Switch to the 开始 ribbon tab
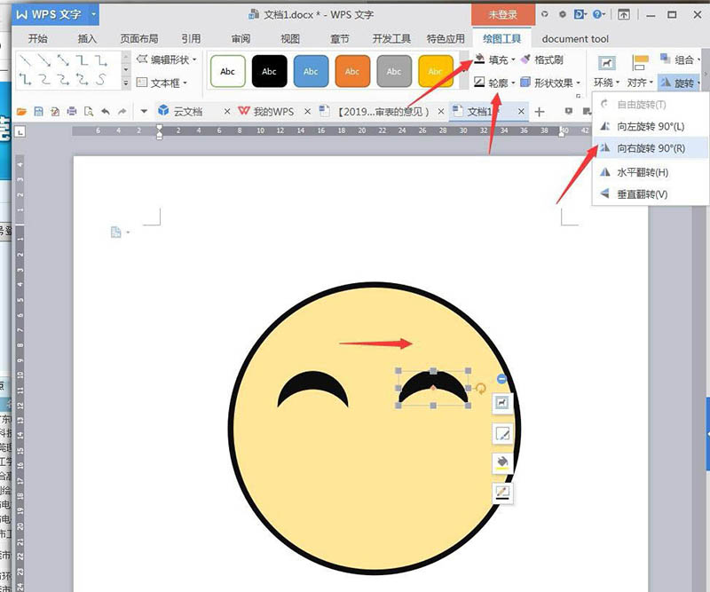This screenshot has width=710, height=592. tap(37, 39)
